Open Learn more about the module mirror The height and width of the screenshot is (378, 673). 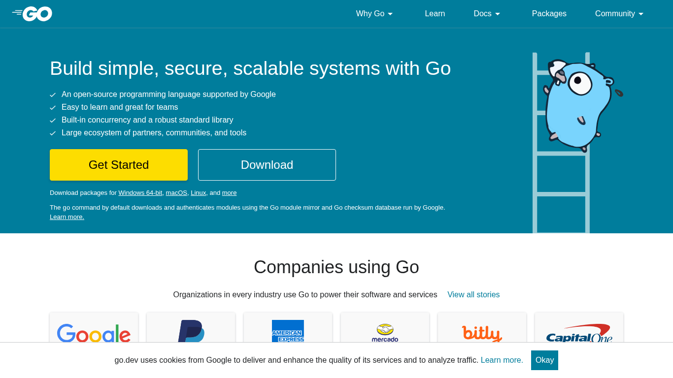pyautogui.click(x=67, y=217)
